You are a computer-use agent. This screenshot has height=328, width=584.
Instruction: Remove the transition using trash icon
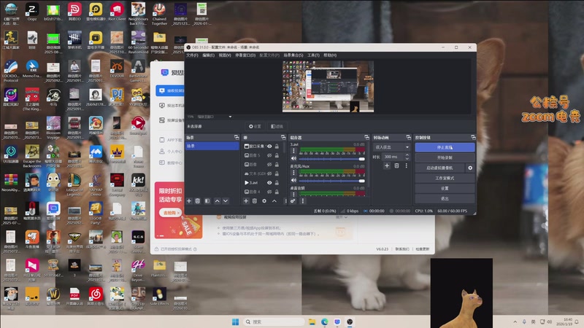pyautogui.click(x=396, y=166)
